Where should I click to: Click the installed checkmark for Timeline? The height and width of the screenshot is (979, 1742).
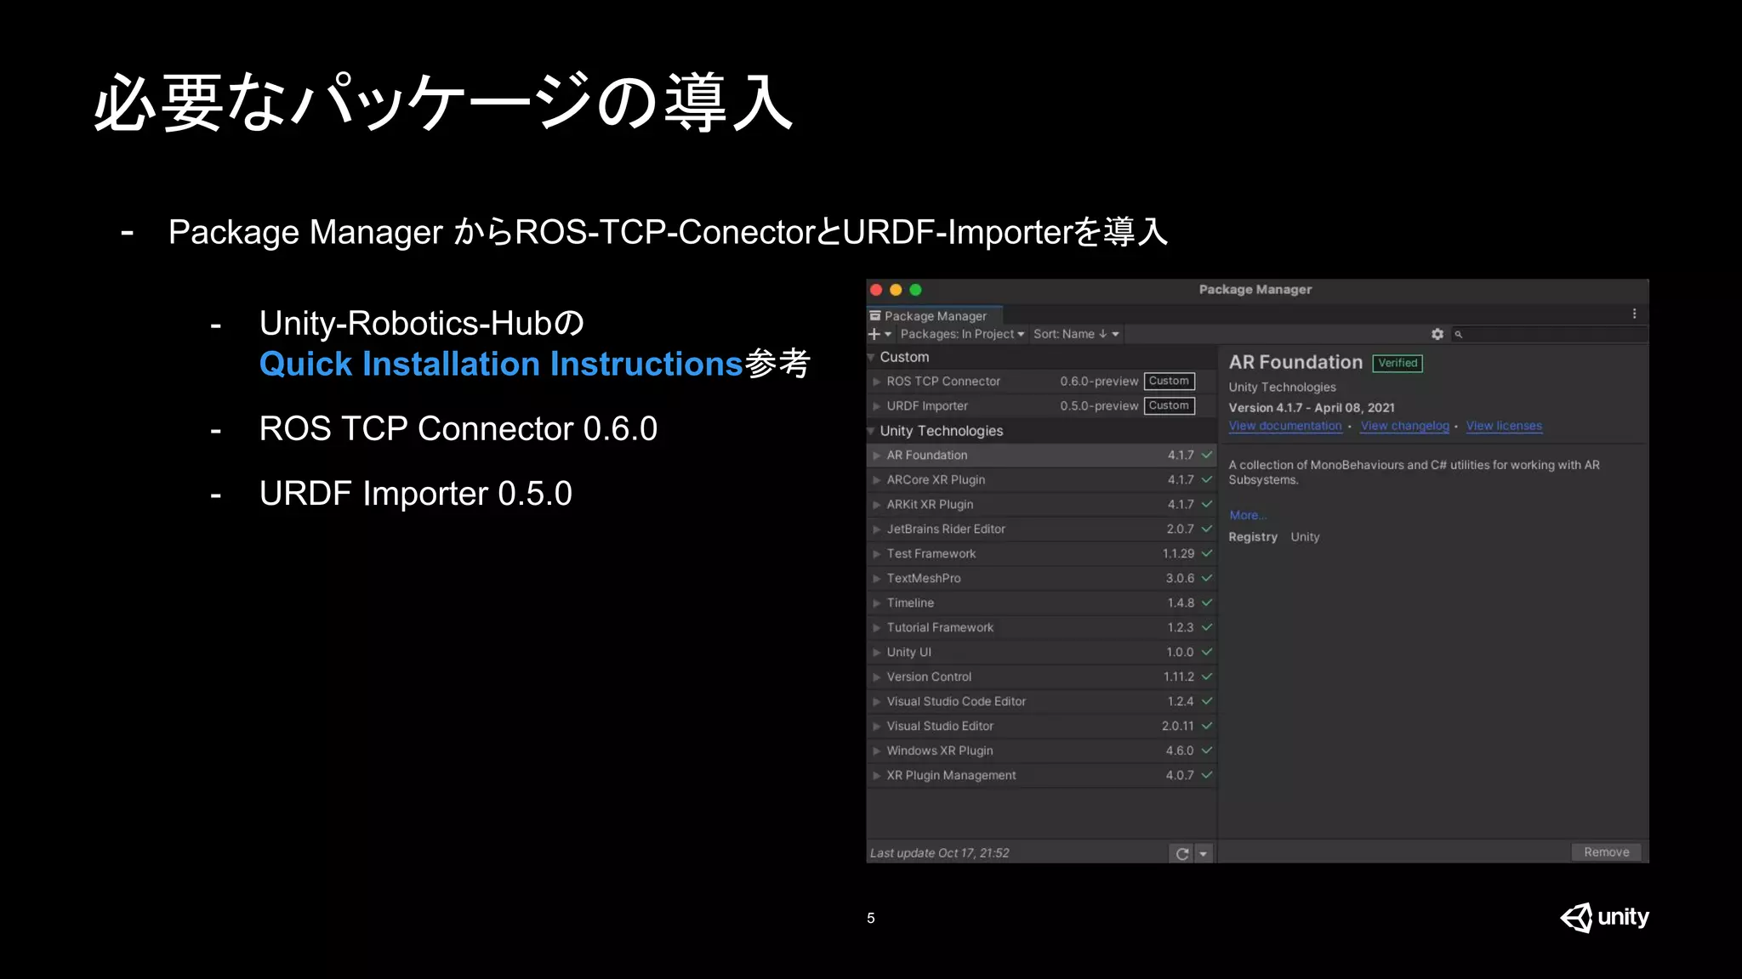[x=1207, y=603]
